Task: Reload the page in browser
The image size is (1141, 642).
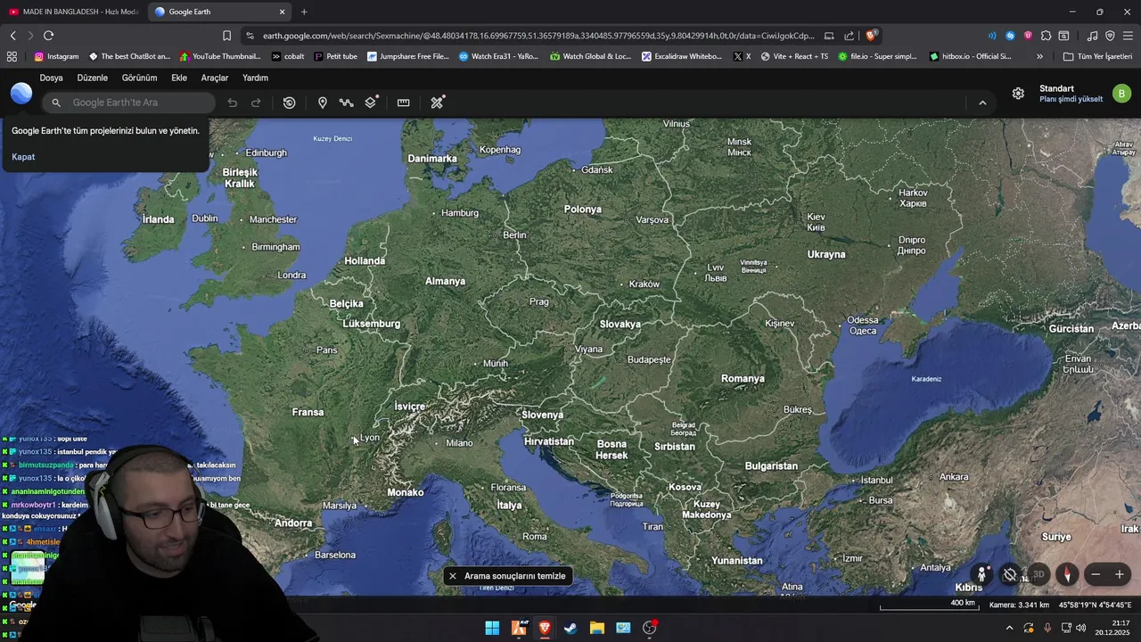Action: pyautogui.click(x=48, y=36)
